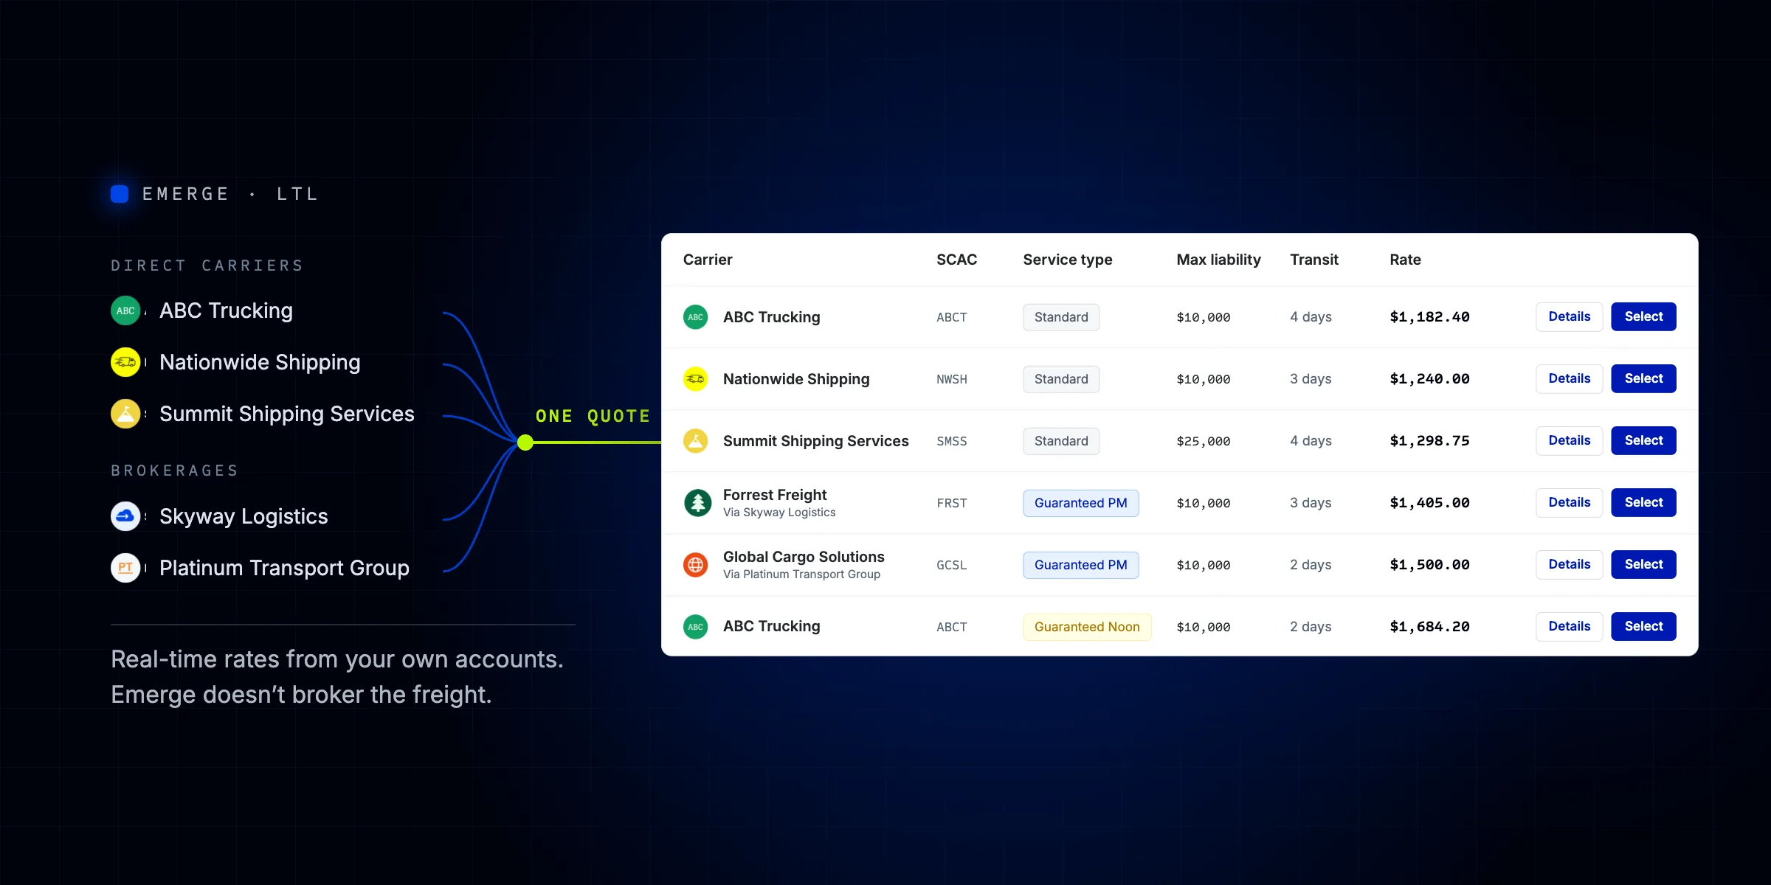Click ABC logo in Direct Carriers list
This screenshot has width=1771, height=885.
tap(125, 310)
